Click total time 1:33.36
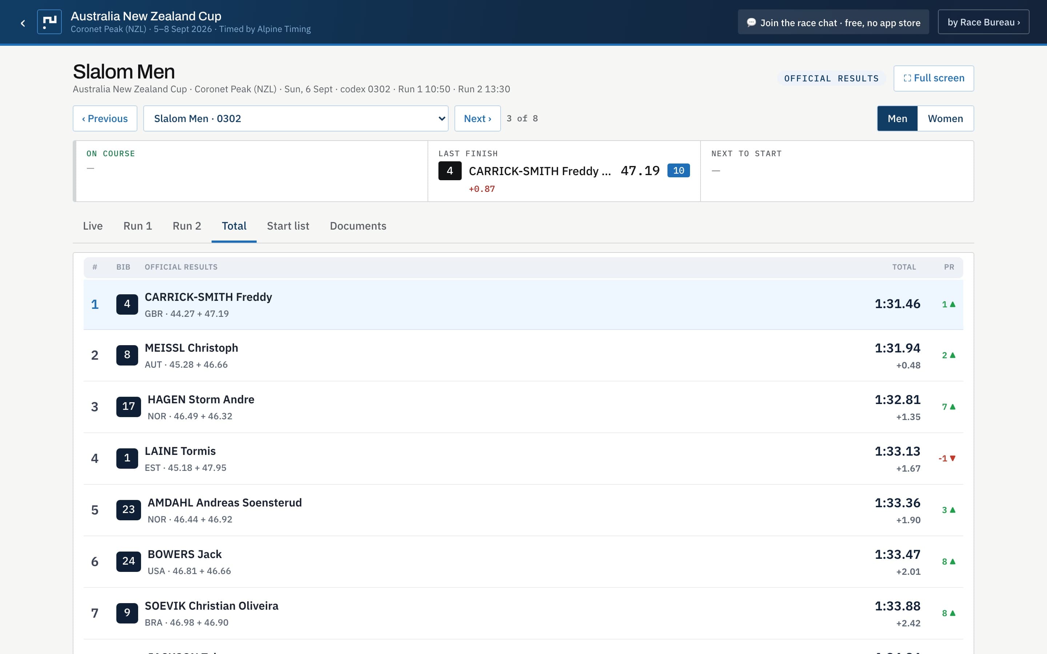 [x=897, y=503]
